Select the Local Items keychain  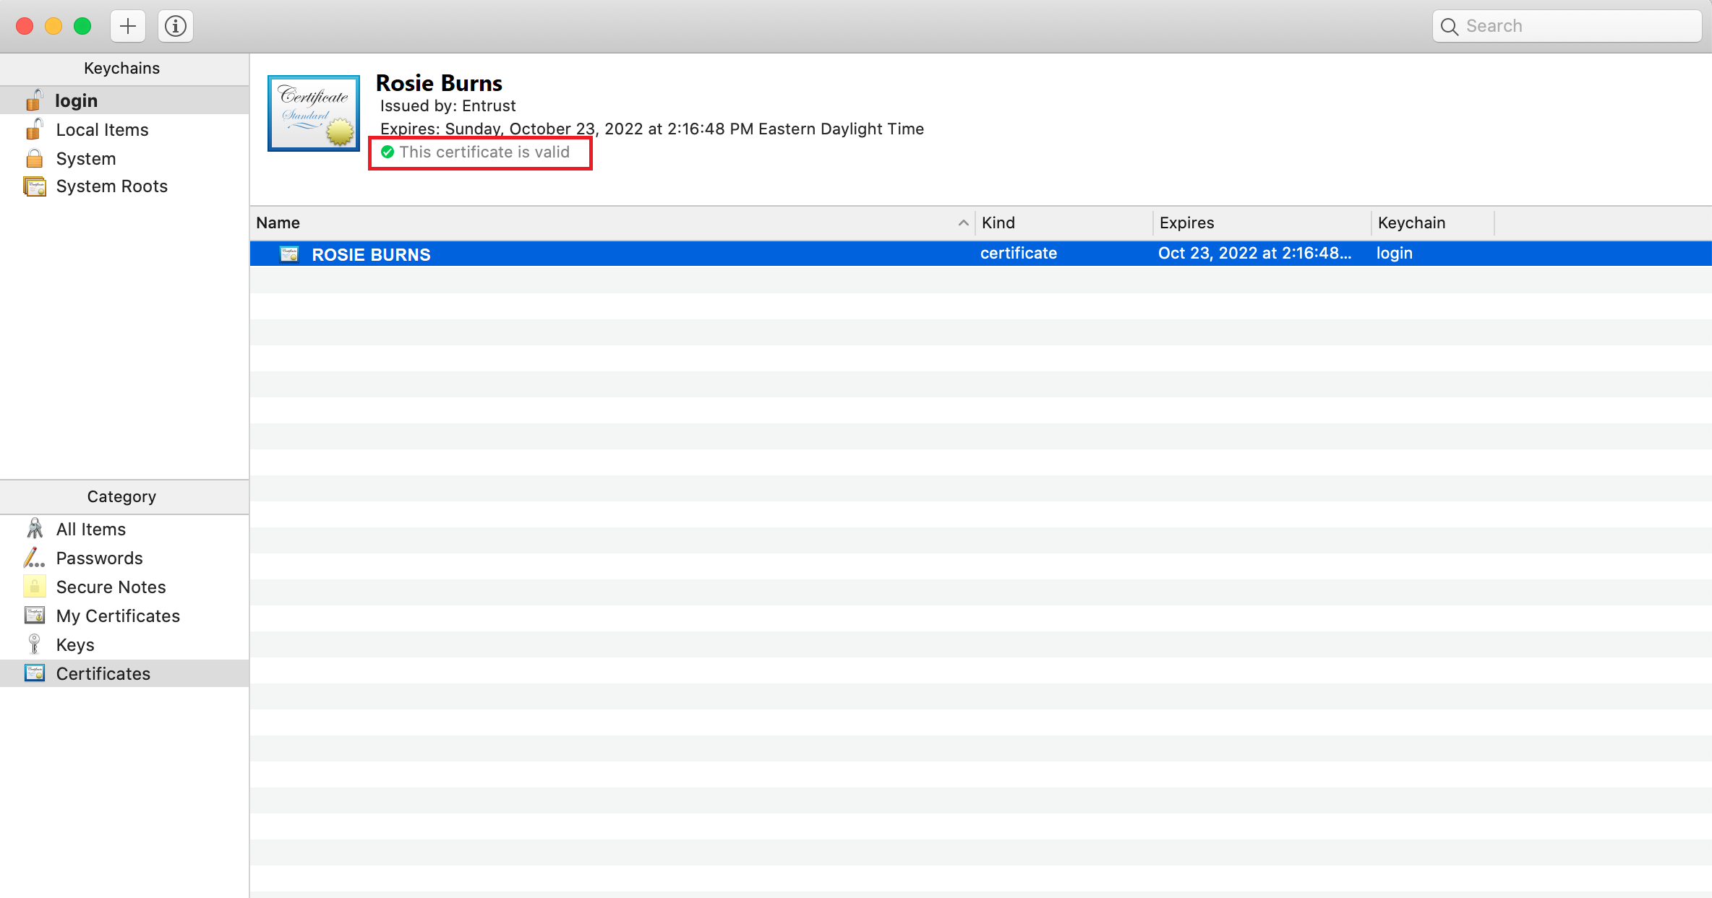click(102, 130)
